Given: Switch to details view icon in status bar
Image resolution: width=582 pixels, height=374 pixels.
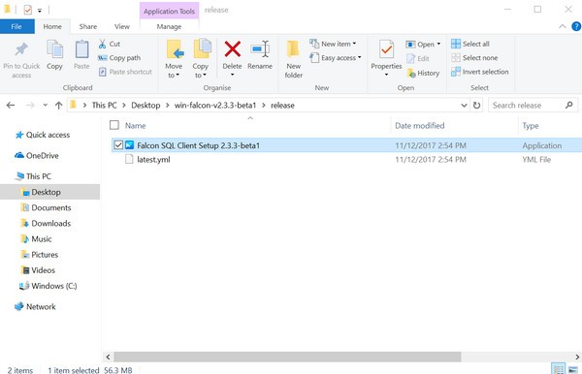Looking at the screenshot, I should click(559, 369).
